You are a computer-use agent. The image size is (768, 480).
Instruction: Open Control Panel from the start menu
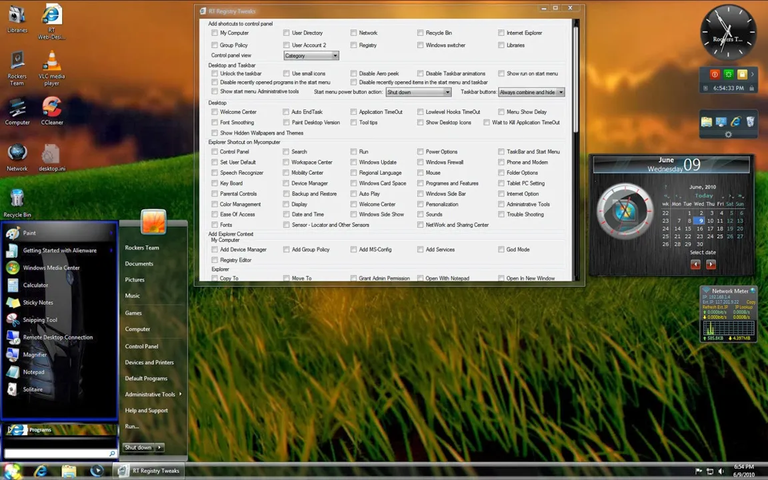141,346
